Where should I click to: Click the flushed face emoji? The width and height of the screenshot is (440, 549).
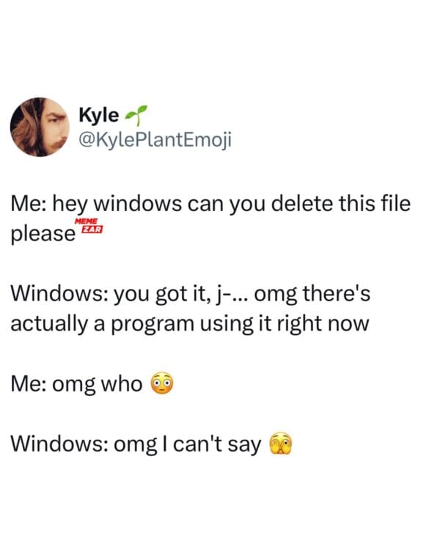pos(162,383)
